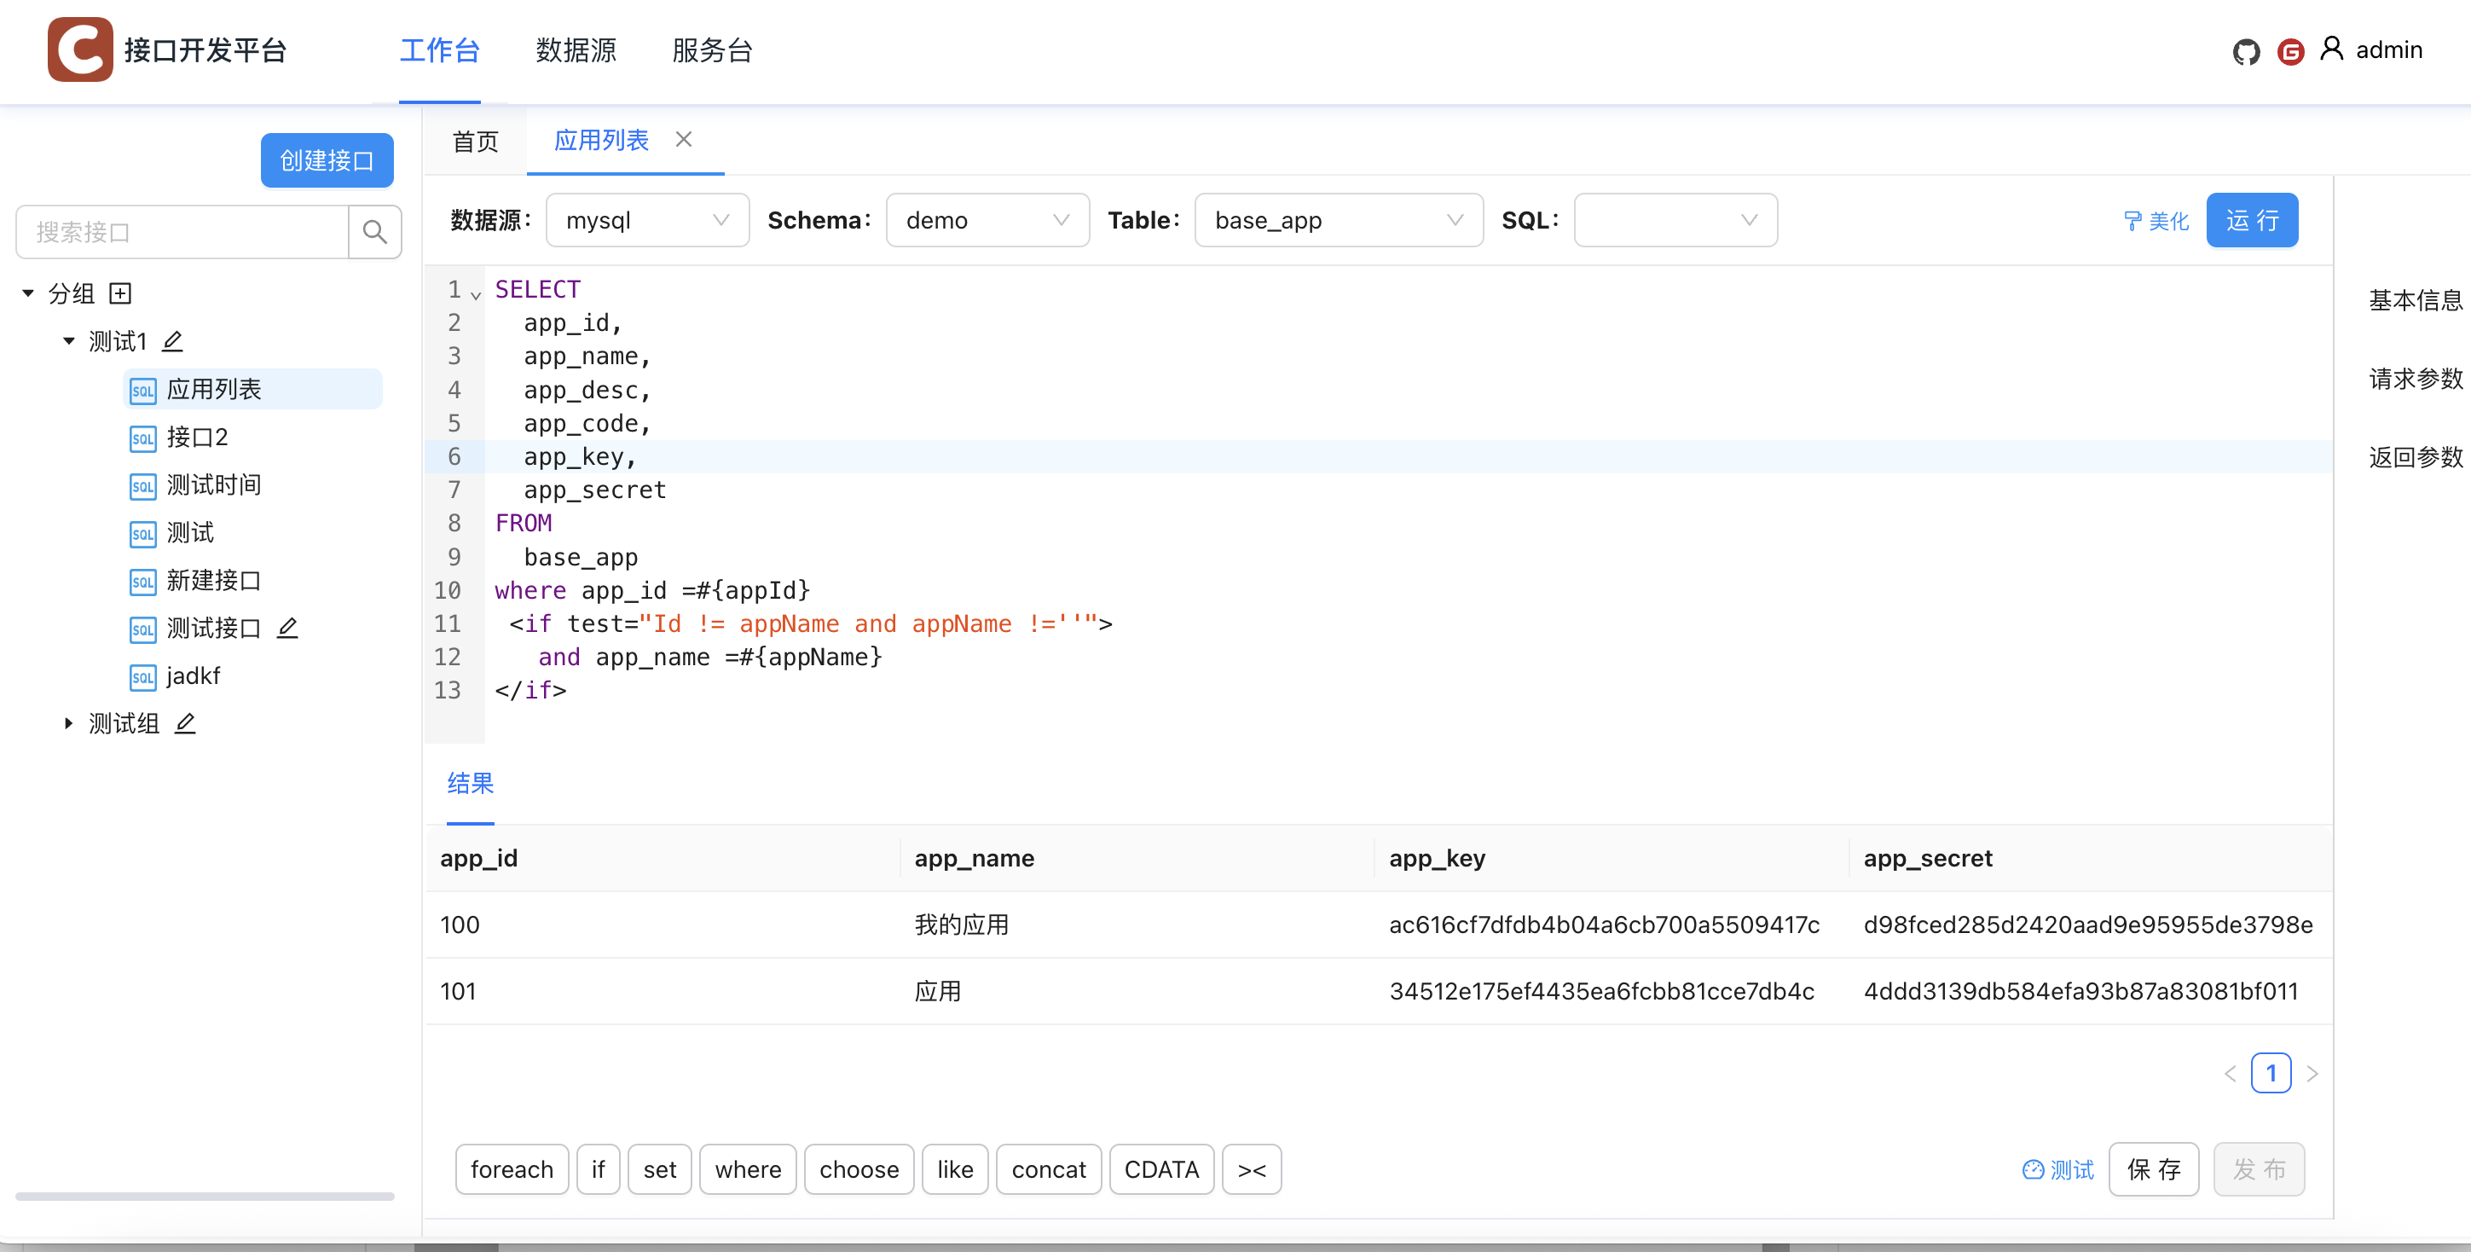2471x1252 pixels.
Task: Switch to the 首页 tab
Action: [x=476, y=142]
